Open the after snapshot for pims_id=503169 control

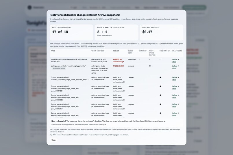[x=174, y=107]
